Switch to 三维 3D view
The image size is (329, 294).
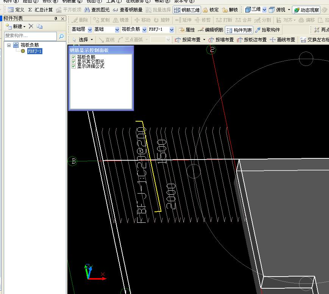tap(253, 9)
